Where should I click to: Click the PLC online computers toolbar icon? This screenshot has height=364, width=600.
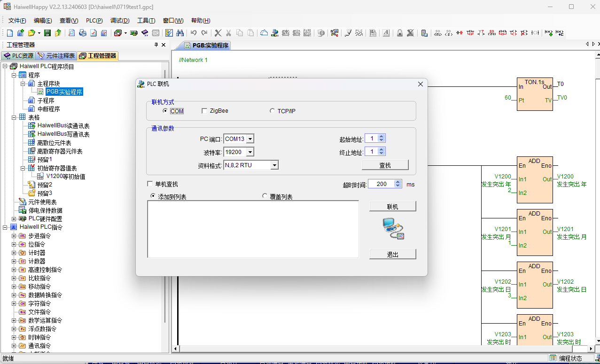point(274,33)
